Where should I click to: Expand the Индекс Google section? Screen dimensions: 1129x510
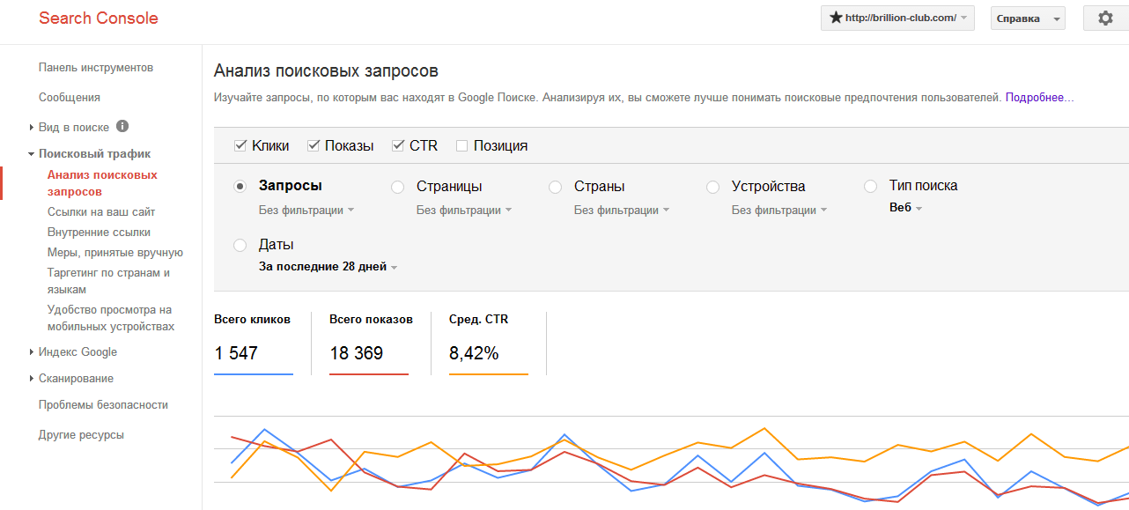[77, 352]
